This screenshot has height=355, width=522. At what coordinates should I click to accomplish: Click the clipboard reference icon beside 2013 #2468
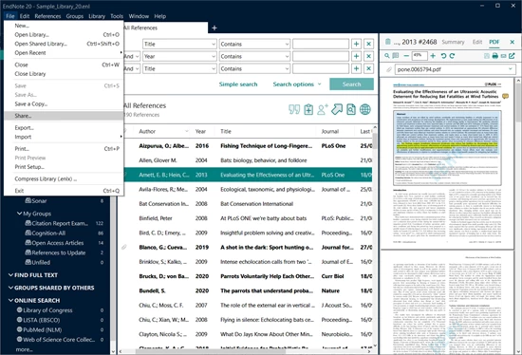388,42
